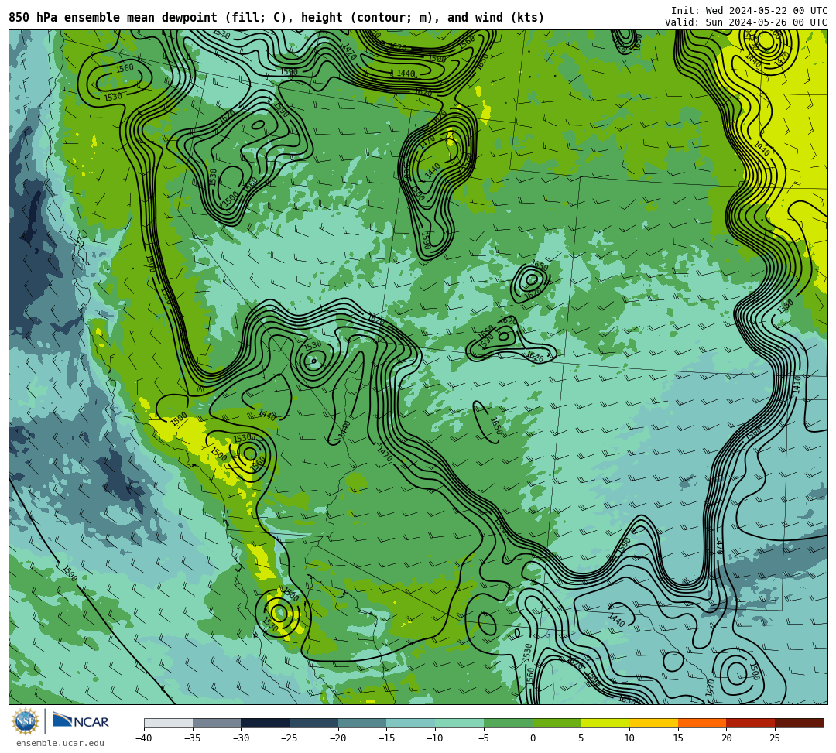836x753 pixels.
Task: Select the green -5 to 0 colorbar segment
Action: coord(508,723)
